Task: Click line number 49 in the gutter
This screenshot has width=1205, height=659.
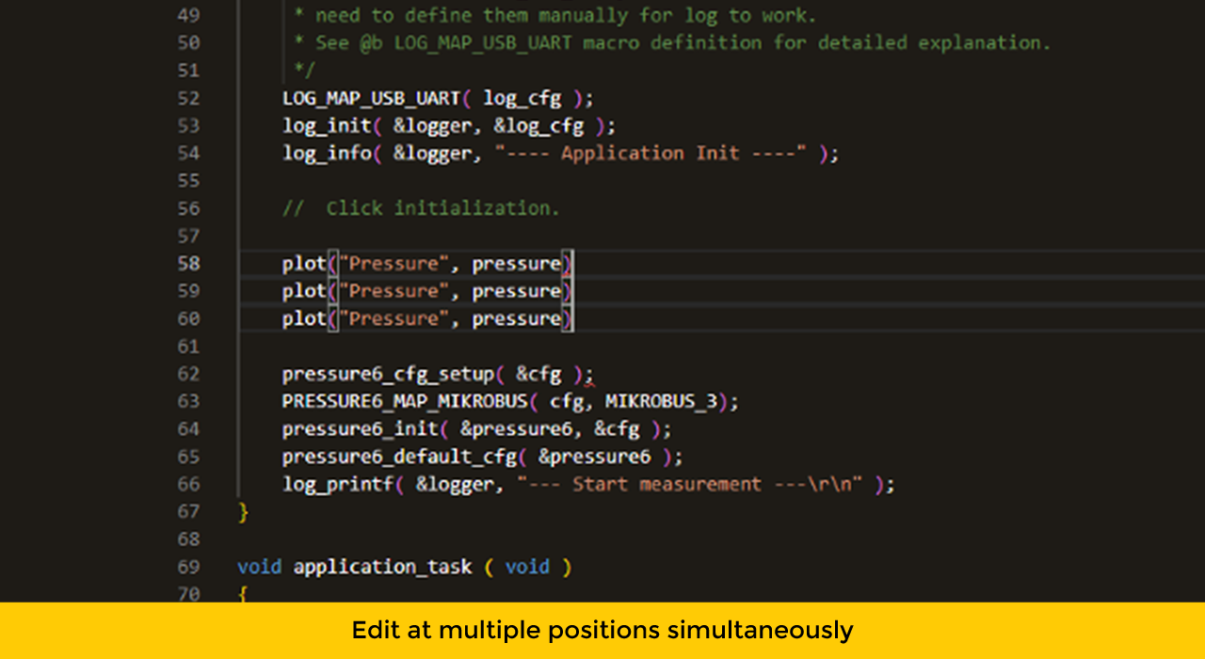Action: [x=188, y=15]
